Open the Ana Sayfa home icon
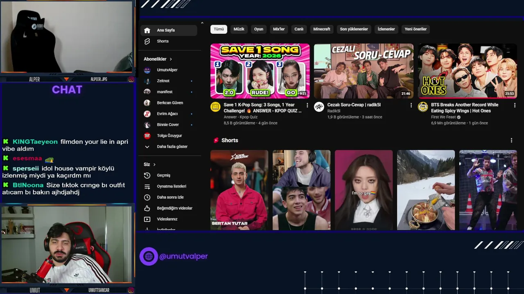This screenshot has height=294, width=524. point(147,30)
